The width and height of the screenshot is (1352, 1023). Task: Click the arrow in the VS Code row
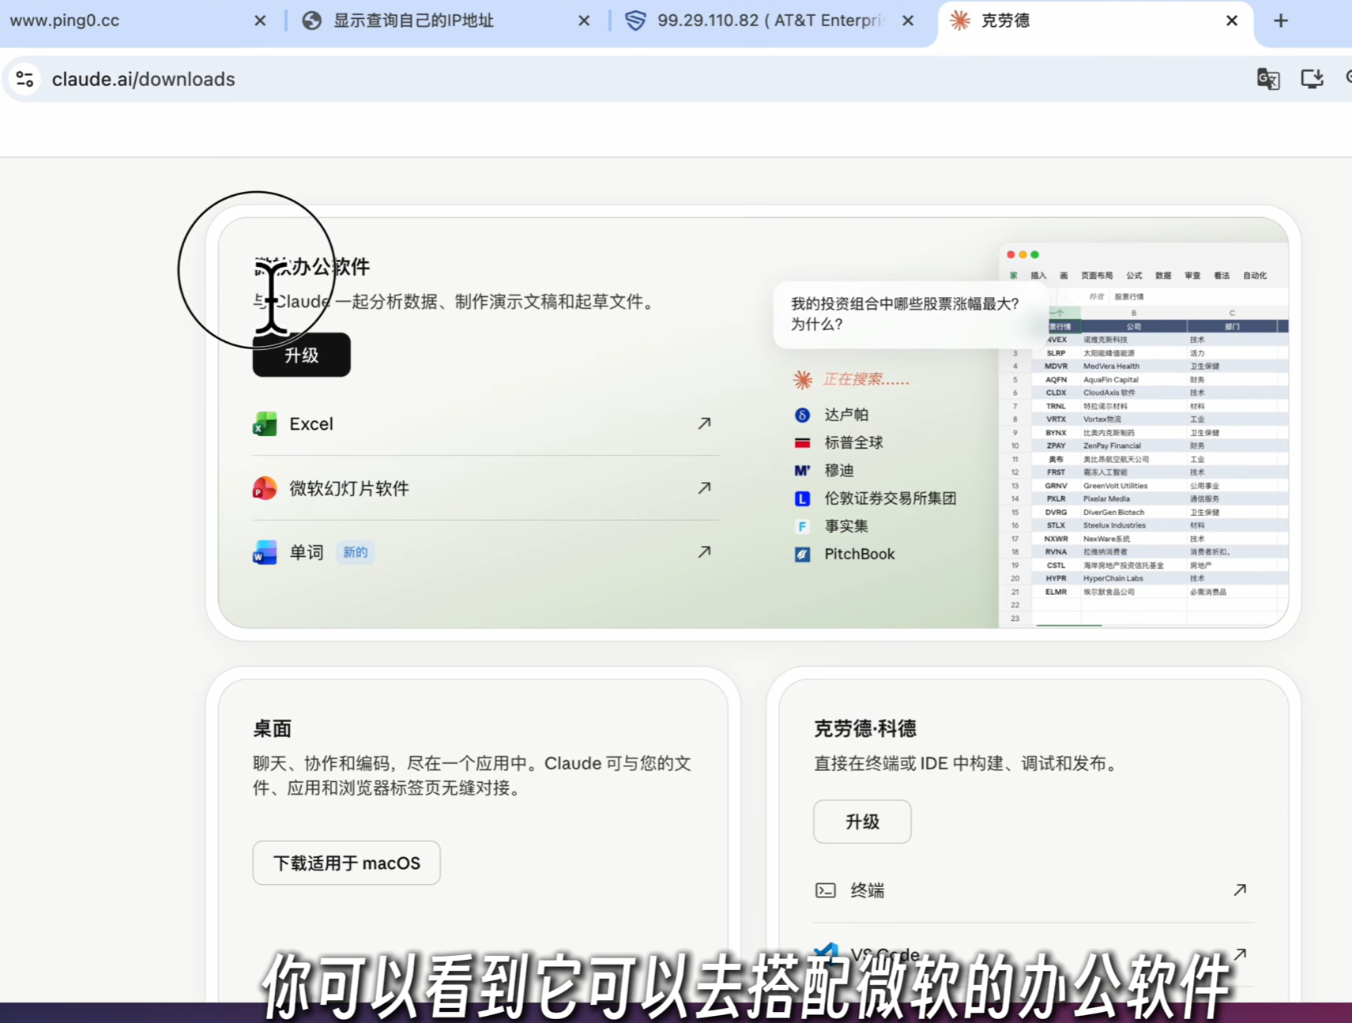pyautogui.click(x=1240, y=954)
